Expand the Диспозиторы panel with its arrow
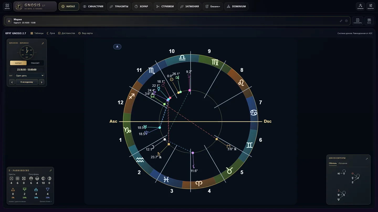 point(367,159)
